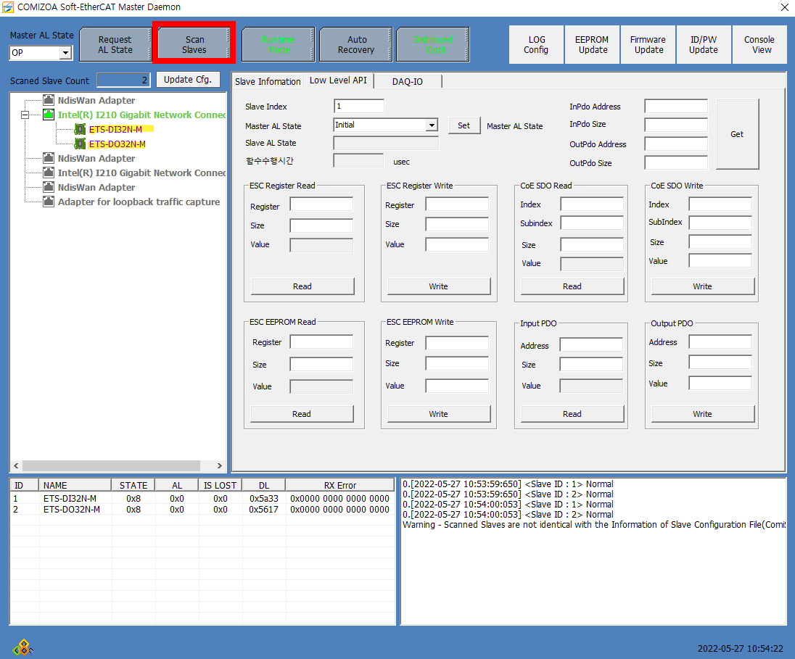795x659 pixels.
Task: Click the Update Cfg. button
Action: 187,80
